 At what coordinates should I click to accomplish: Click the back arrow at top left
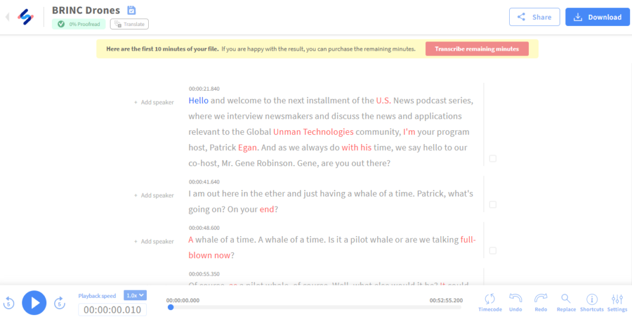[x=7, y=17]
